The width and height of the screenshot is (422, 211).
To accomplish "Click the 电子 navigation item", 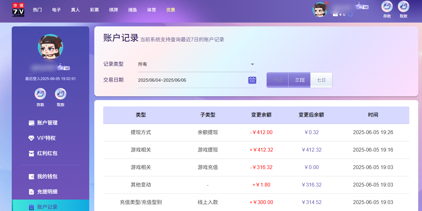I will (x=56, y=10).
